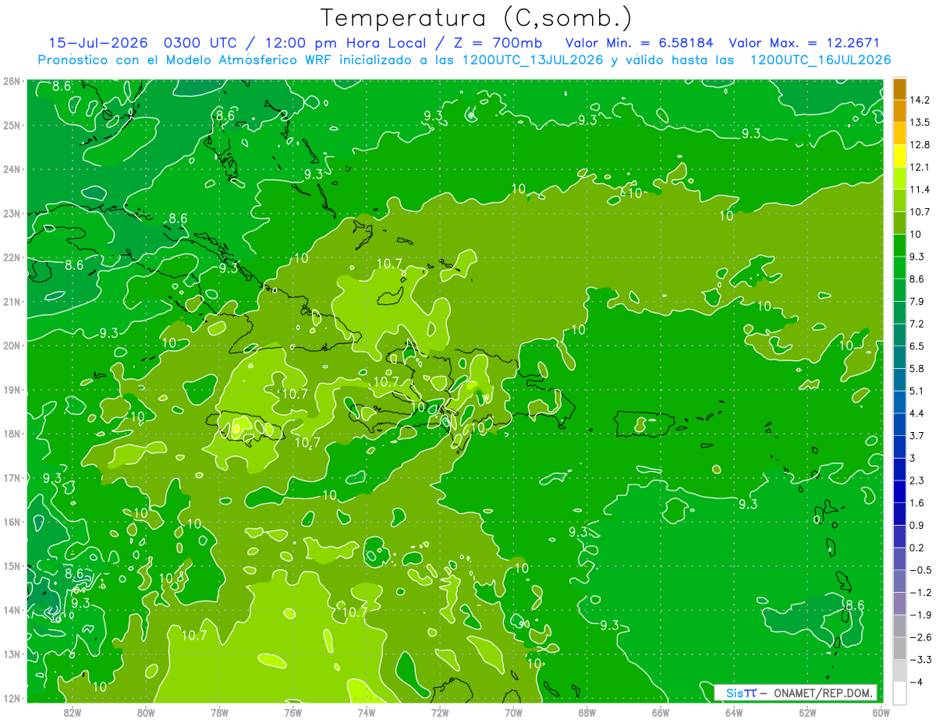This screenshot has height=723, width=936.
Task: Click the '14N' latitude axis label
Action: 11,610
